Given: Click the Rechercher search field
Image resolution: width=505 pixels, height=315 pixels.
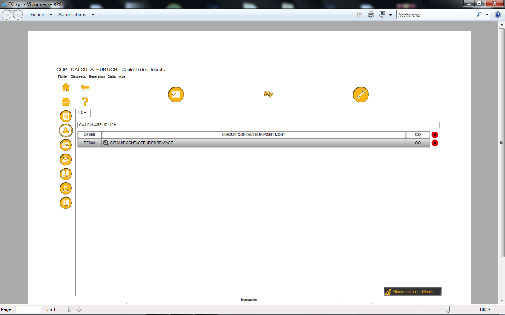Looking at the screenshot, I should pos(436,15).
